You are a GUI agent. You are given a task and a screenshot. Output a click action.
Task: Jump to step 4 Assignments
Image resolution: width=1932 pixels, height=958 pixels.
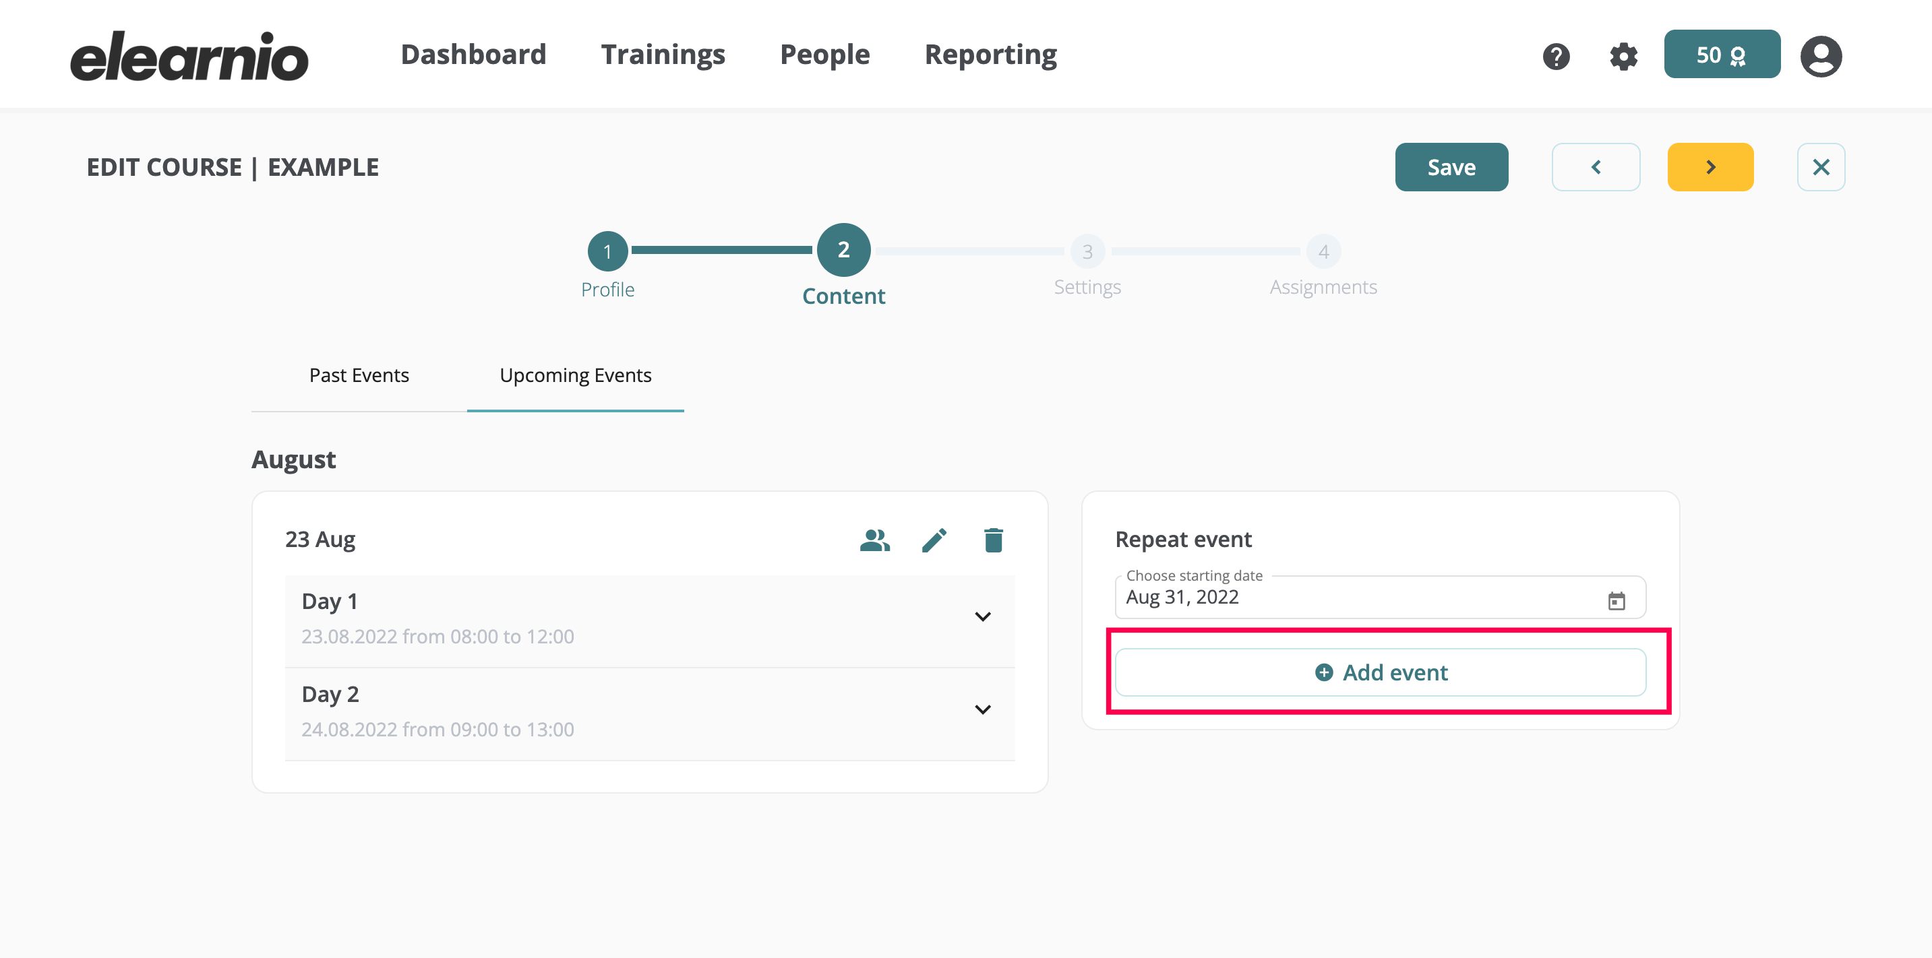[1324, 251]
